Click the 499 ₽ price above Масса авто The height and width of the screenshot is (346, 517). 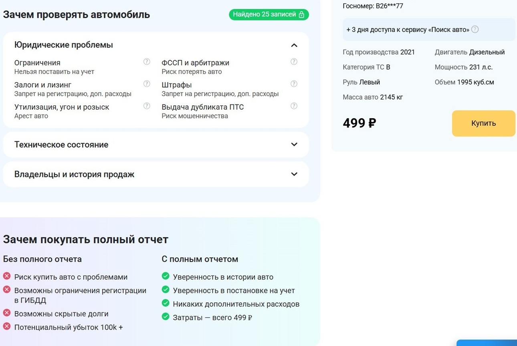[x=359, y=123]
